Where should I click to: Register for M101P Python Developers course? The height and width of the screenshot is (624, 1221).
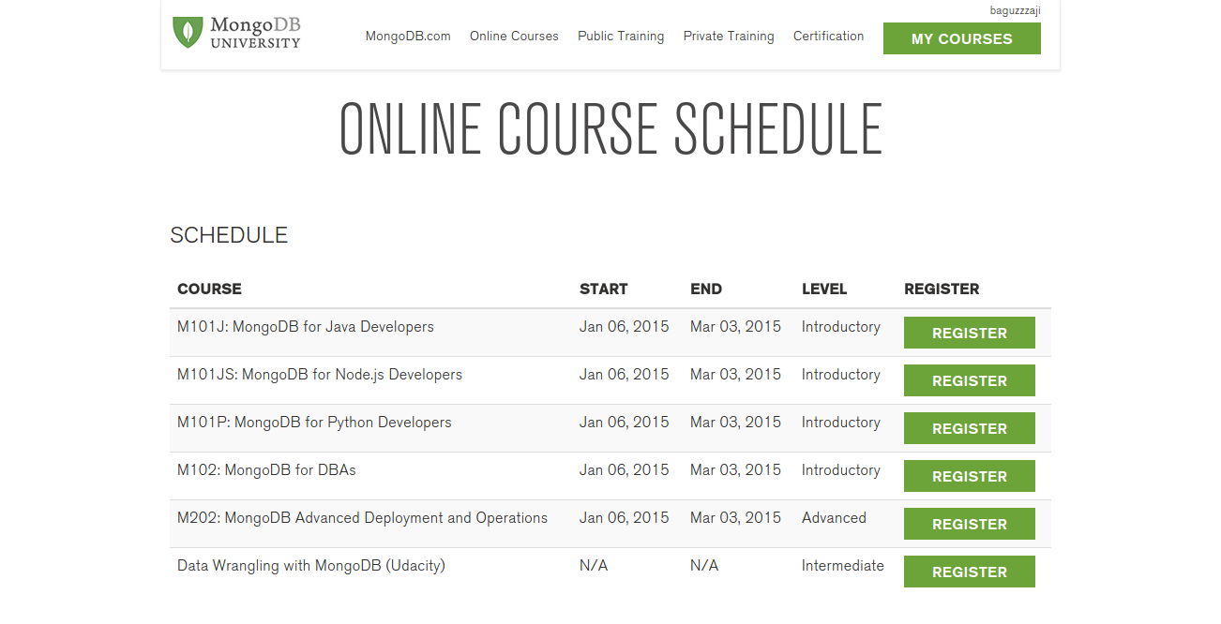click(x=970, y=428)
